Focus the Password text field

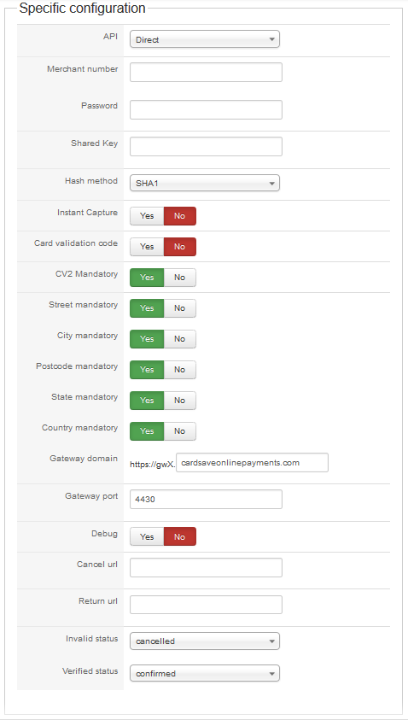[x=206, y=109]
